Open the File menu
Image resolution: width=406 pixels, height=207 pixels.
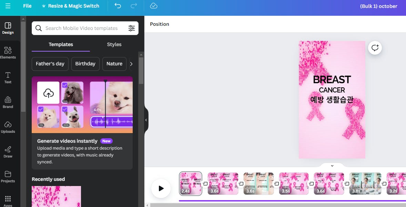click(27, 6)
